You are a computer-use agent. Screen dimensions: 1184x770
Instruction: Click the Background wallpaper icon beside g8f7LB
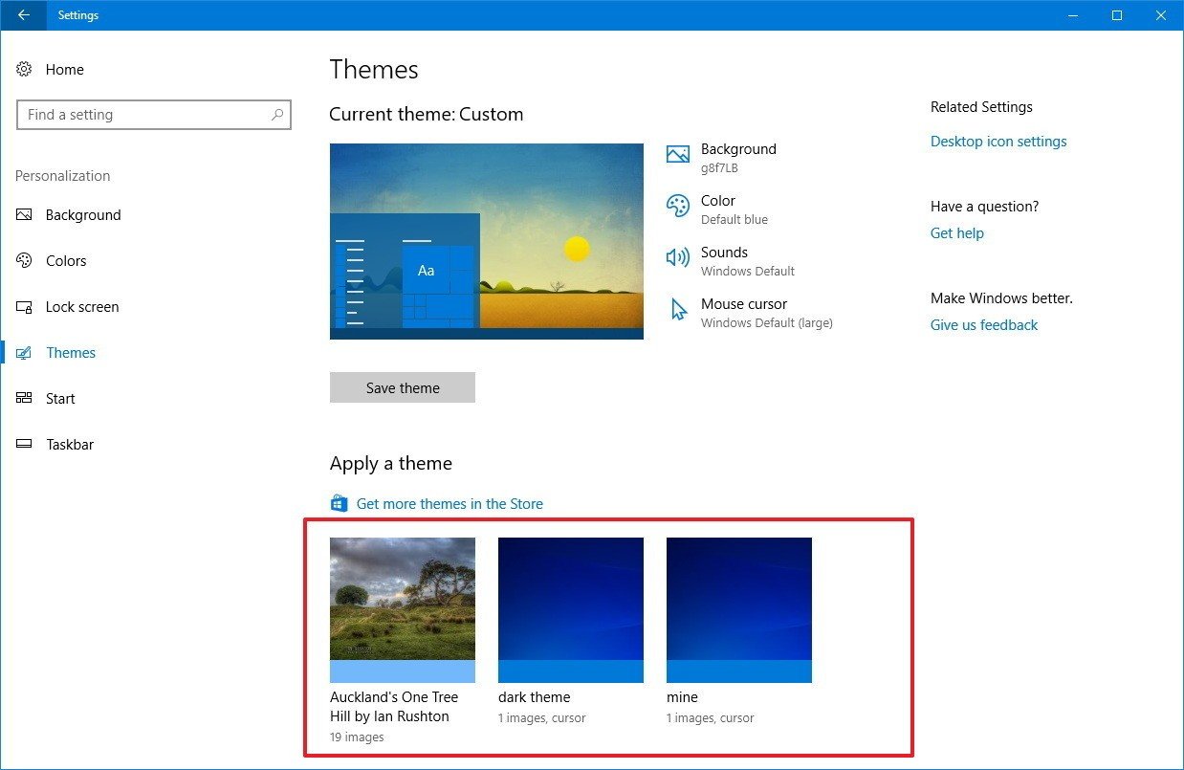click(x=677, y=153)
